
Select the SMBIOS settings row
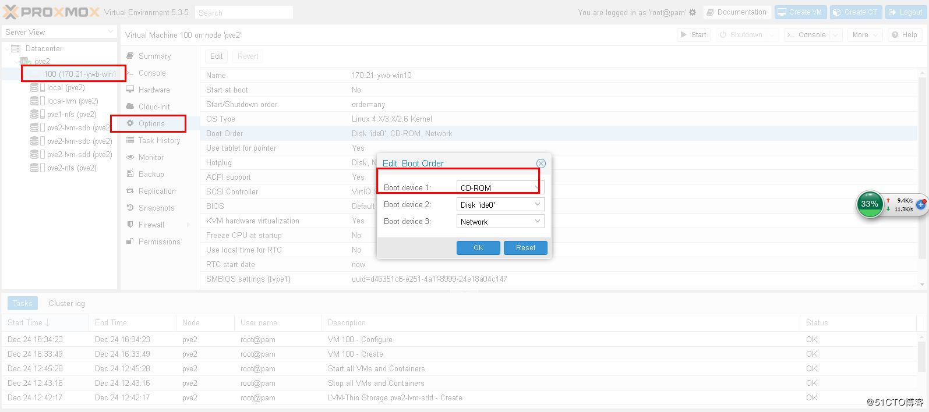(x=559, y=279)
